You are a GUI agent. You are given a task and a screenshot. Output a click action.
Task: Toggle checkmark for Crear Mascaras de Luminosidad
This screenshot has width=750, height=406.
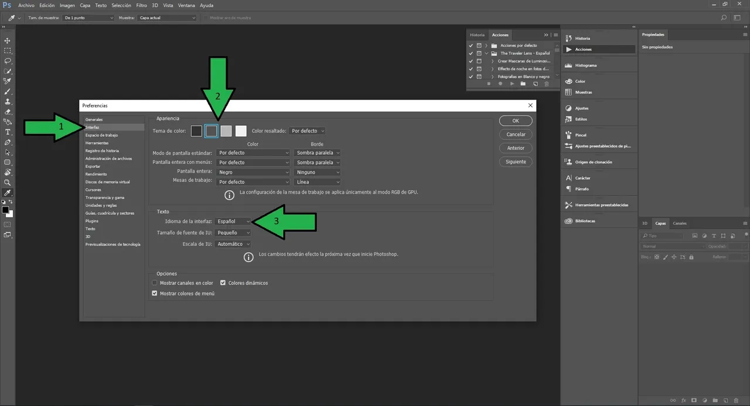click(471, 61)
